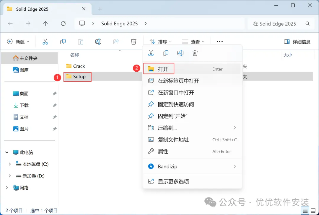Select the Setup folder
This screenshot has height=215, width=319.
[x=76, y=76]
